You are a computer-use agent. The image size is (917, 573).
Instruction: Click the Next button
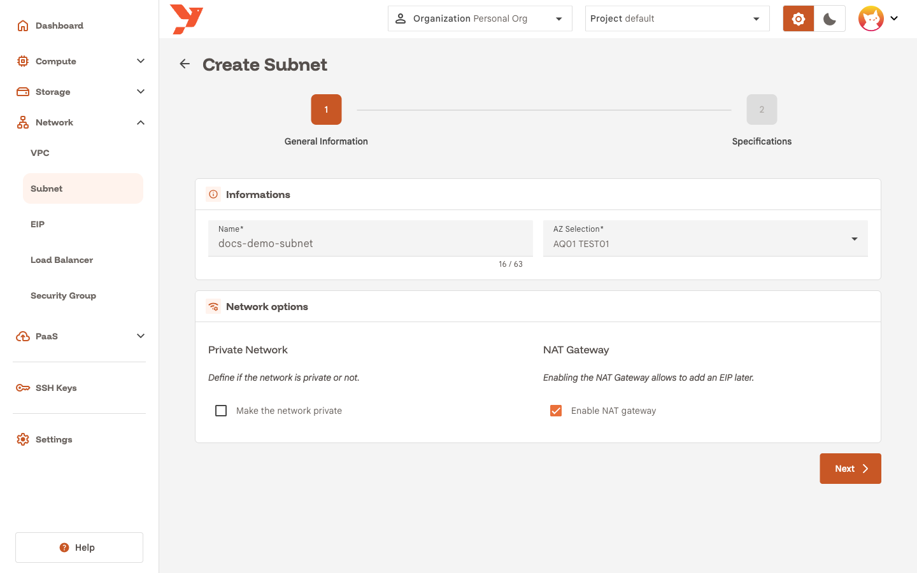coord(850,469)
